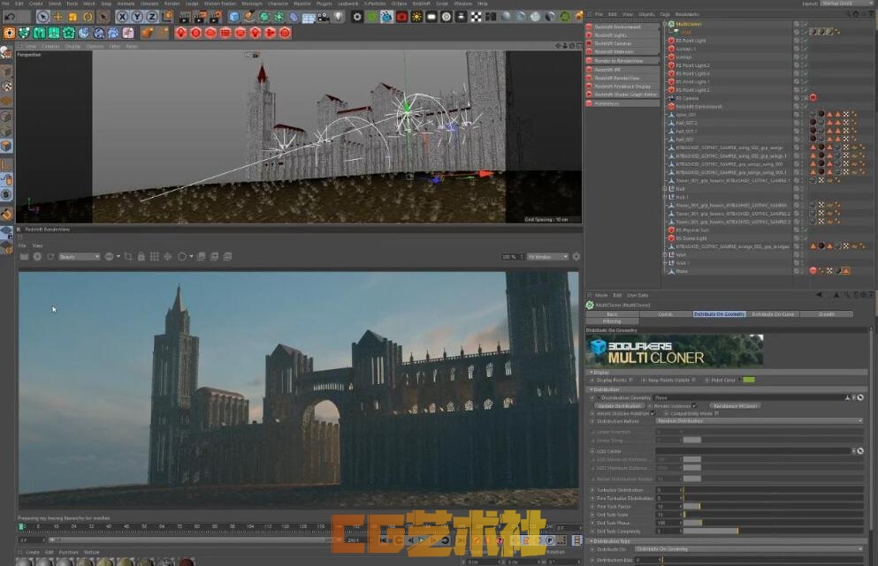Click the coordinate system cube icon

(167, 17)
